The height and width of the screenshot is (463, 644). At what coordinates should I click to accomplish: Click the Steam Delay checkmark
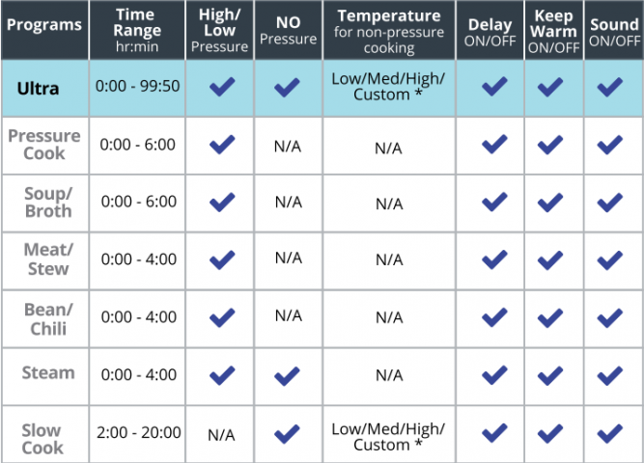click(494, 373)
